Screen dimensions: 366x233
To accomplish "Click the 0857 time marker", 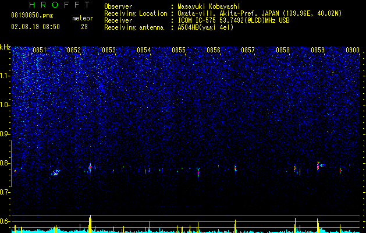I will (x=248, y=50).
